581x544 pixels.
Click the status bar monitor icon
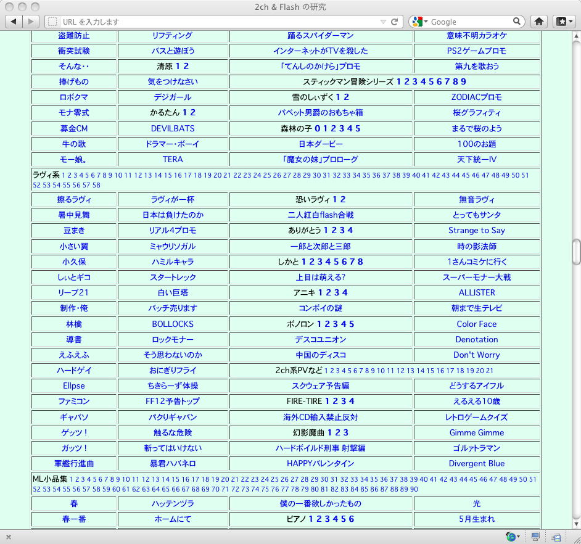[x=535, y=536]
